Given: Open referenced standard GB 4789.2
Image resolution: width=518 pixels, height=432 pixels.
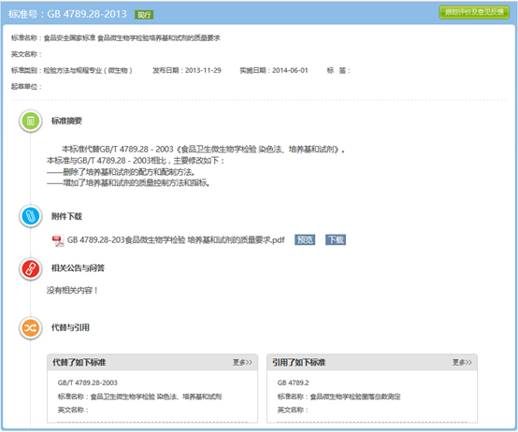Looking at the screenshot, I should click(293, 382).
